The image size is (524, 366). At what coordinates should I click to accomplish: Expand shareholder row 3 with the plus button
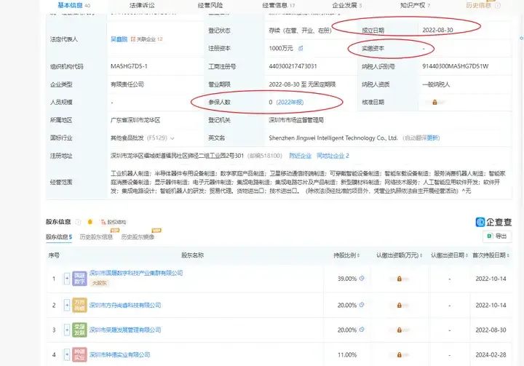point(67,330)
